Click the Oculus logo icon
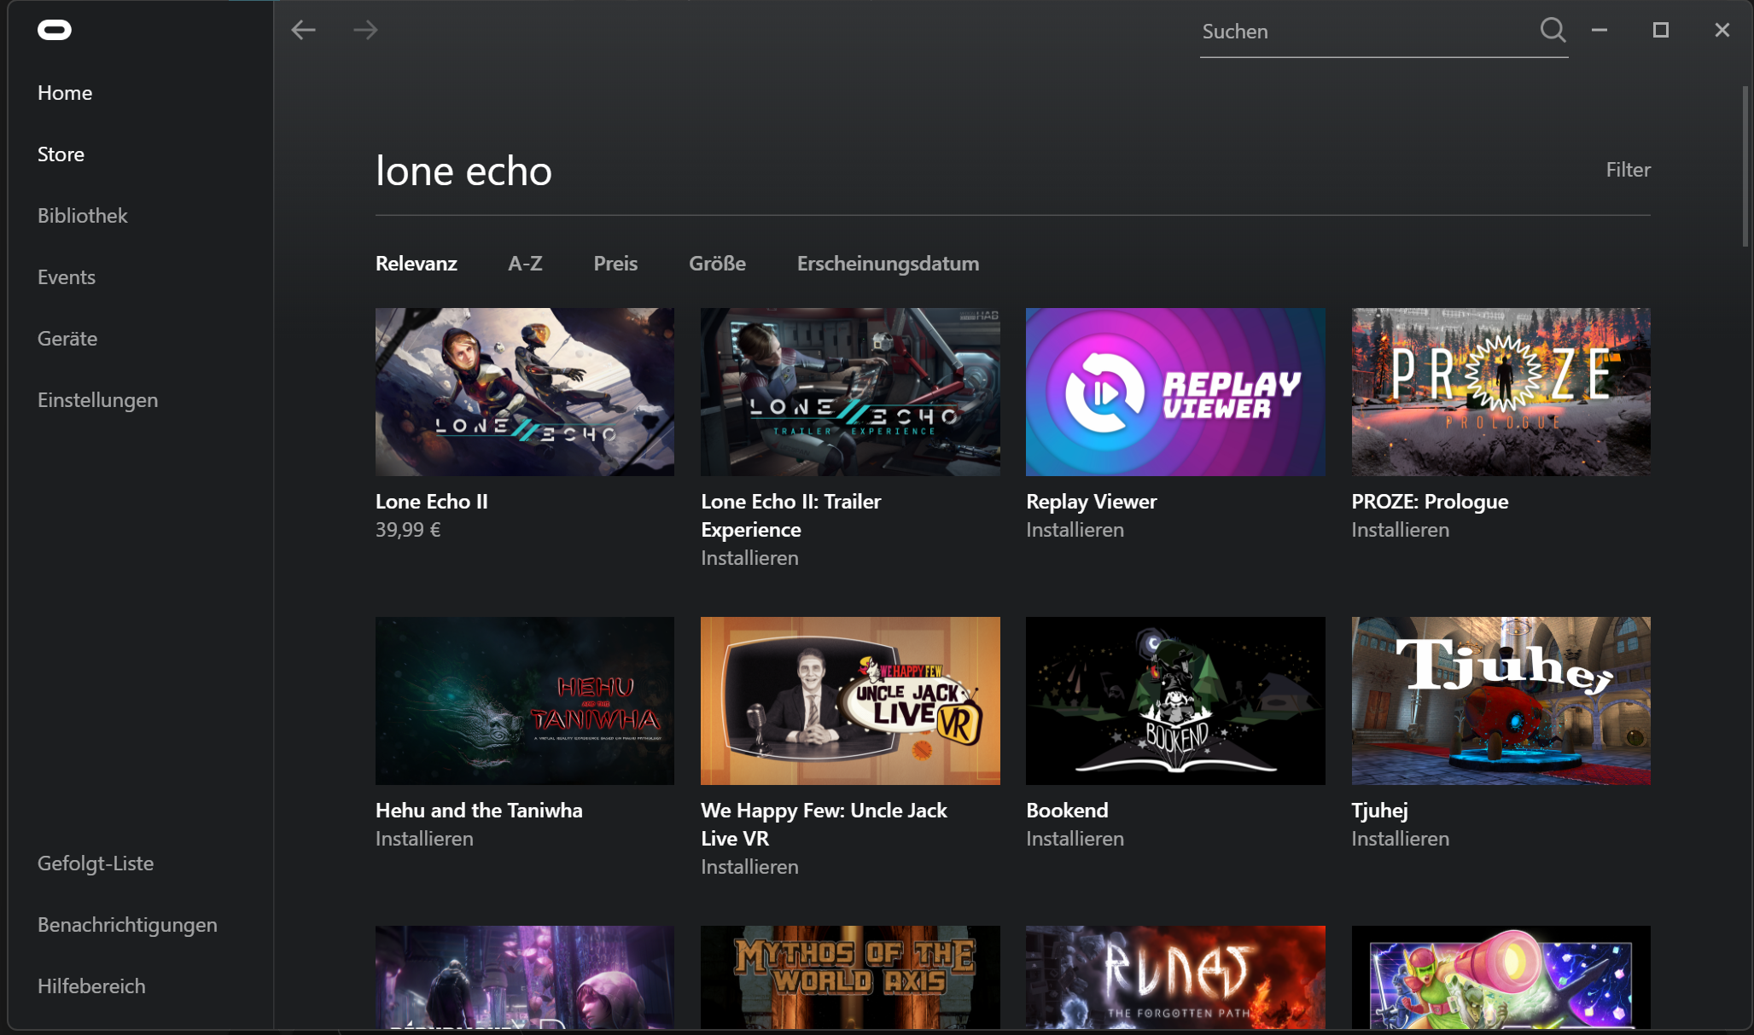 click(55, 31)
